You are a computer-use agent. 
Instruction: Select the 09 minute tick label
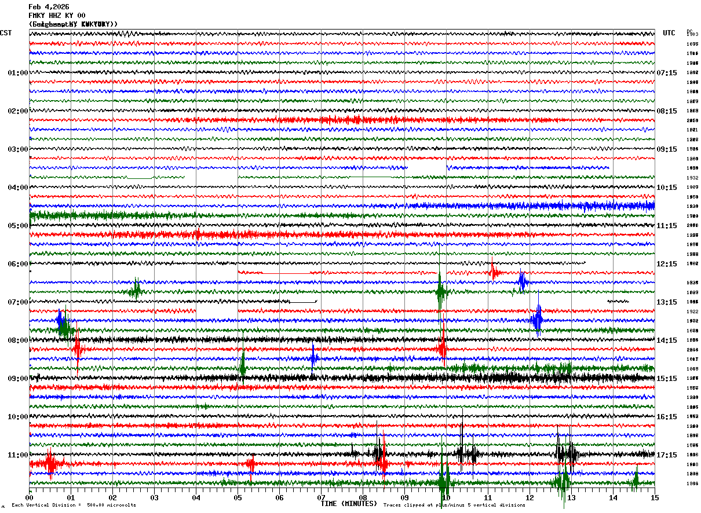(x=404, y=497)
